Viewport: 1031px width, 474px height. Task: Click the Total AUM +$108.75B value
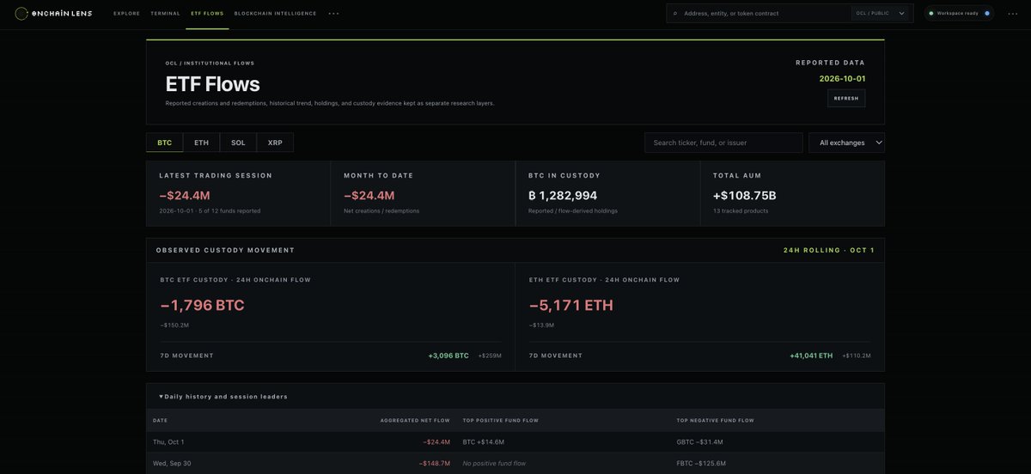[745, 196]
